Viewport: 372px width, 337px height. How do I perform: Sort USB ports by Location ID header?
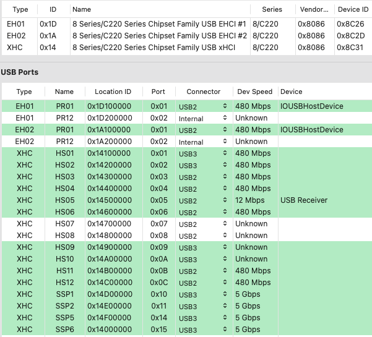click(113, 92)
